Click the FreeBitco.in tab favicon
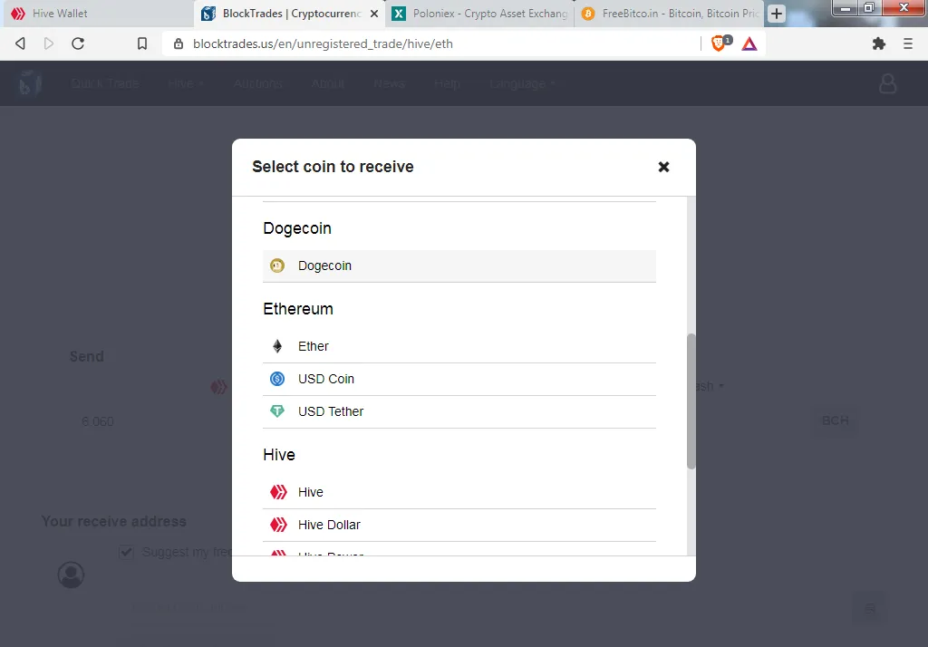928x647 pixels. click(588, 14)
